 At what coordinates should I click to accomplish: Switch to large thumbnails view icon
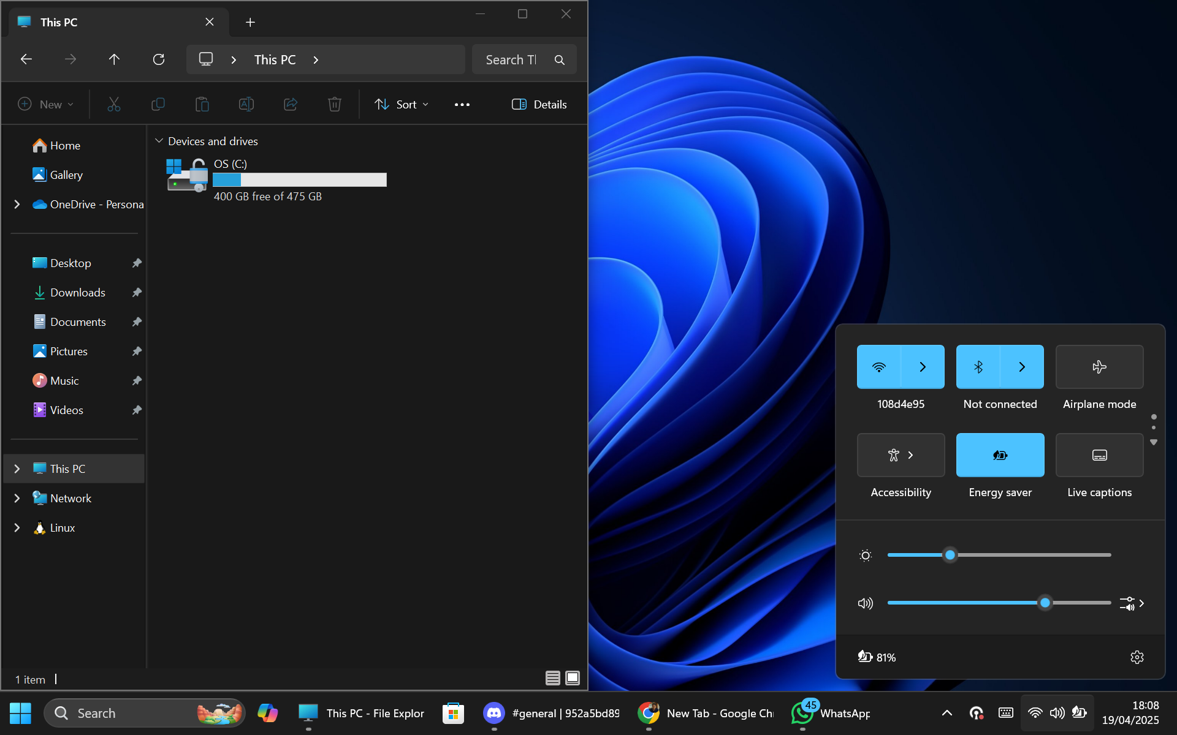[573, 677]
